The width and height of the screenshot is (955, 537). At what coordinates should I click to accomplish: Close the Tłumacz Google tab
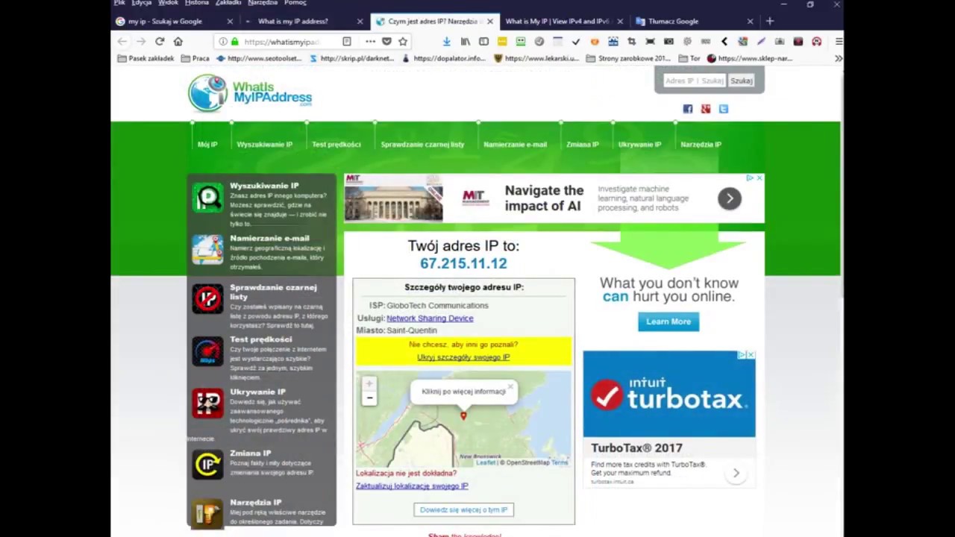click(x=750, y=22)
